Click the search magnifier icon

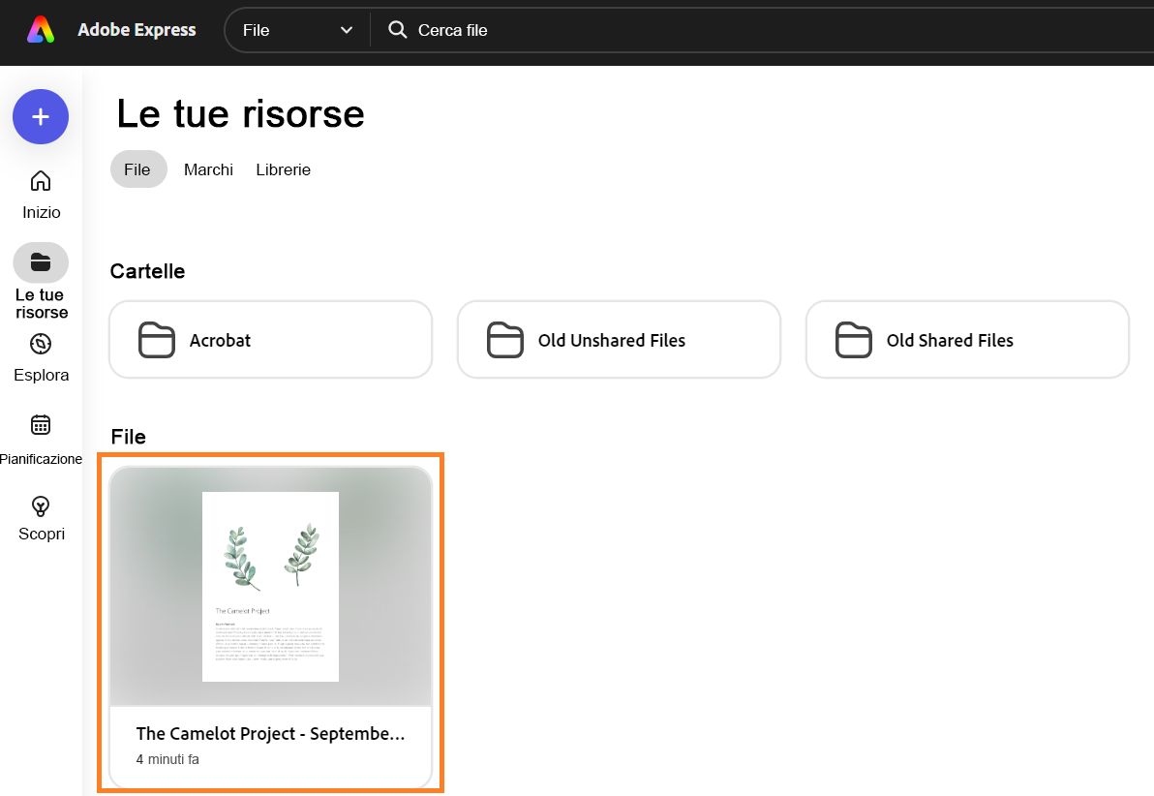tap(398, 29)
